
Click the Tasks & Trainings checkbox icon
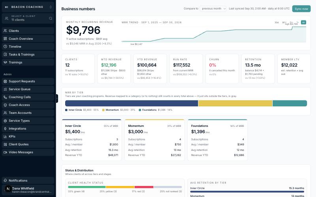pos(5,54)
